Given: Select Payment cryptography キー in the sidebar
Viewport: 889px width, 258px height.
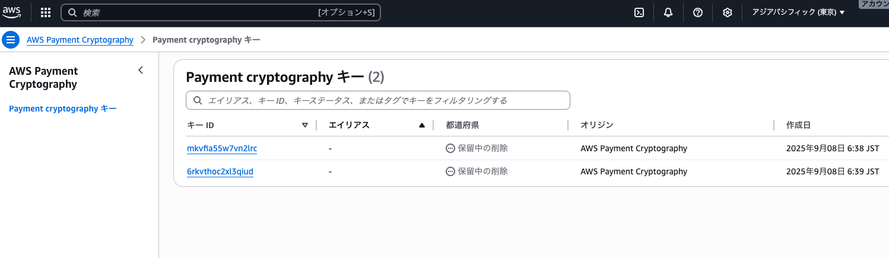Looking at the screenshot, I should (63, 109).
